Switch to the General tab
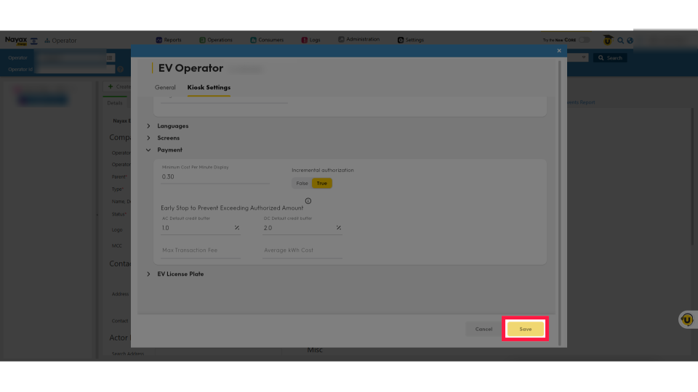 pos(165,87)
